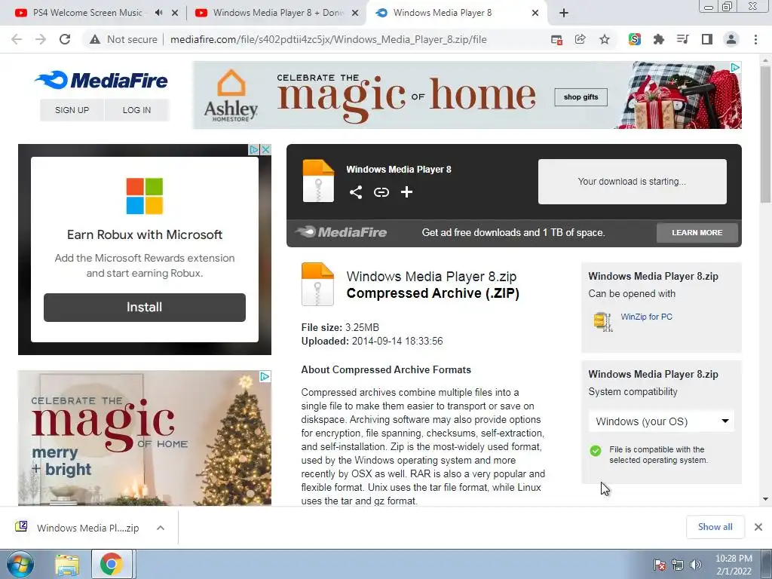Click the shop gifts button in Ashley banner
Viewport: 772px width, 579px height.
(x=581, y=97)
